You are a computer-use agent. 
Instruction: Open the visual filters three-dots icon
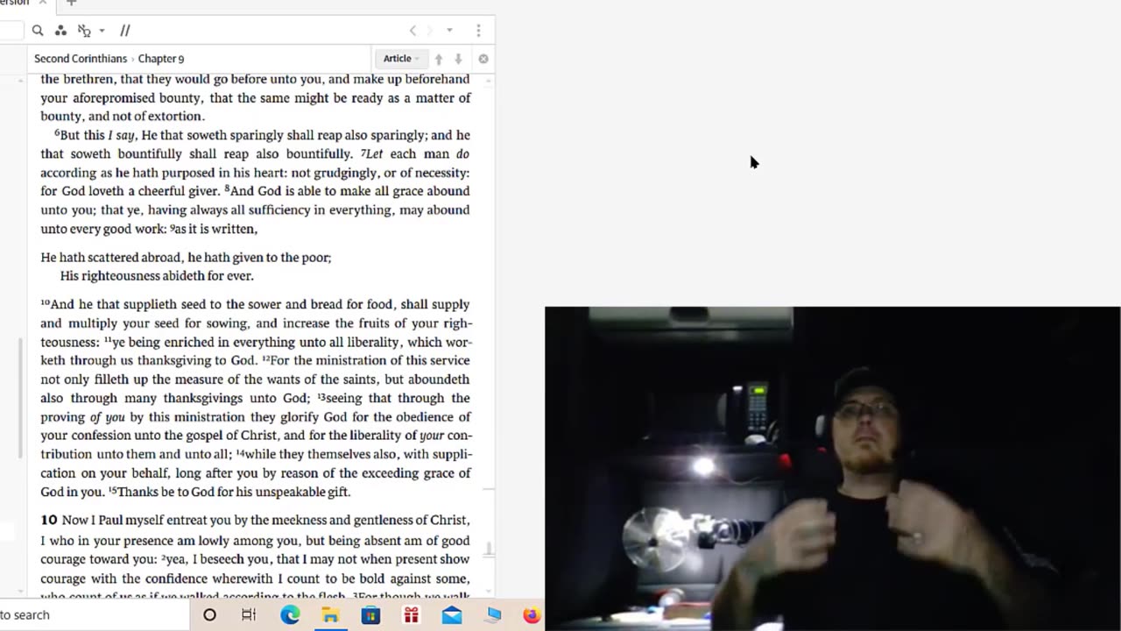coord(60,31)
